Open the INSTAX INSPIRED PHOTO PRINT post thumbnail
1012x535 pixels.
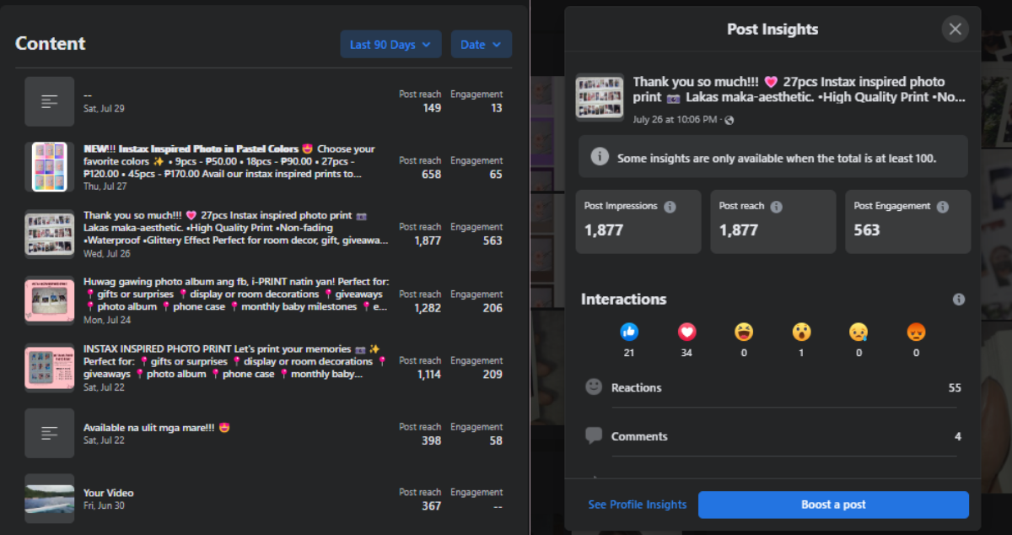[x=50, y=367]
